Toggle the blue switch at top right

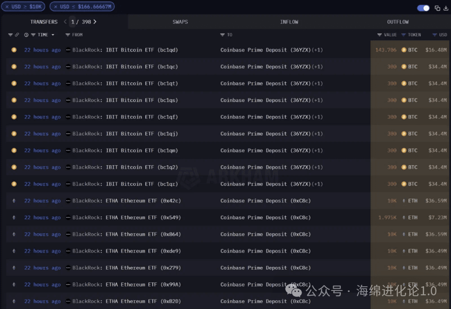[x=423, y=8]
